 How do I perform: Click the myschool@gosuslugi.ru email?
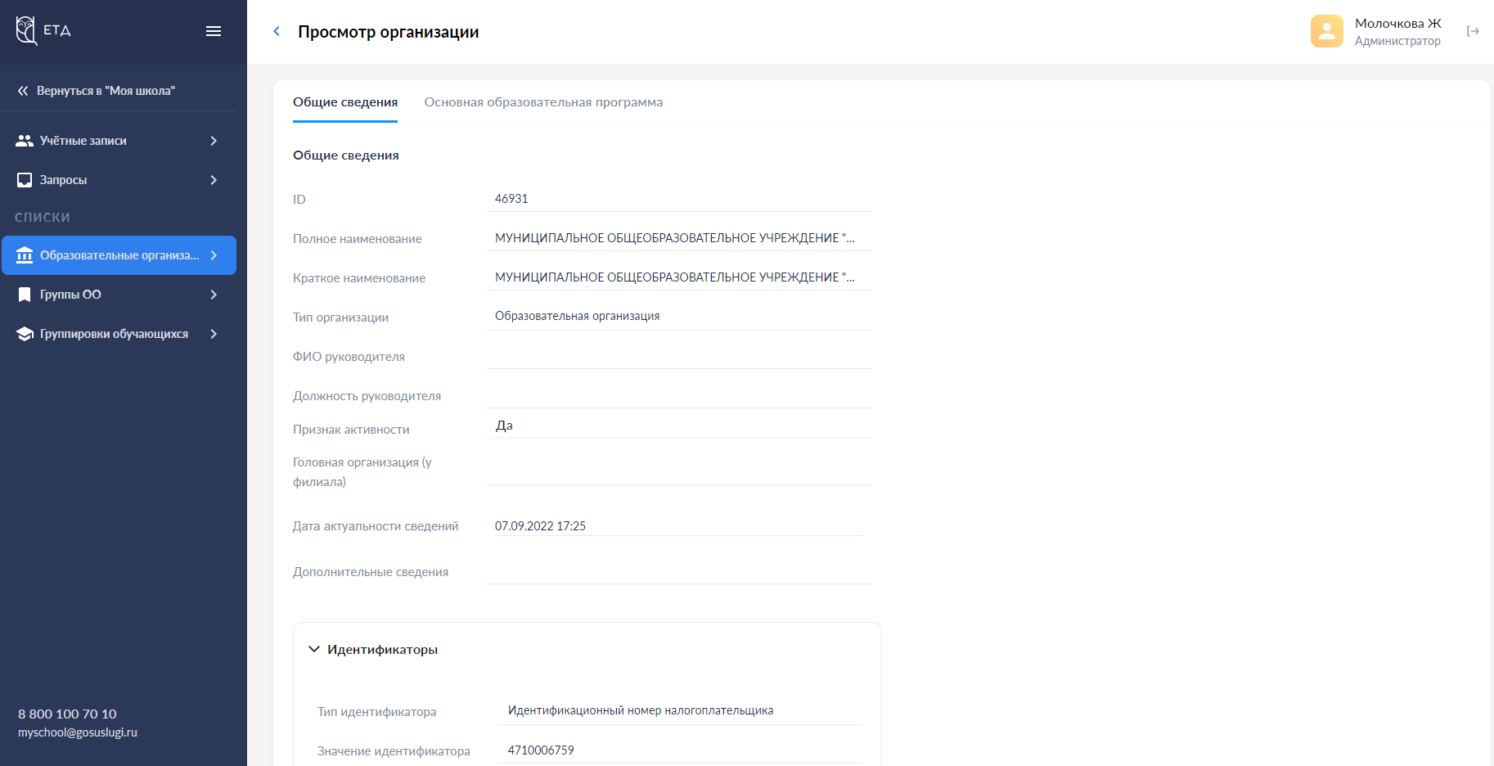pyautogui.click(x=78, y=732)
